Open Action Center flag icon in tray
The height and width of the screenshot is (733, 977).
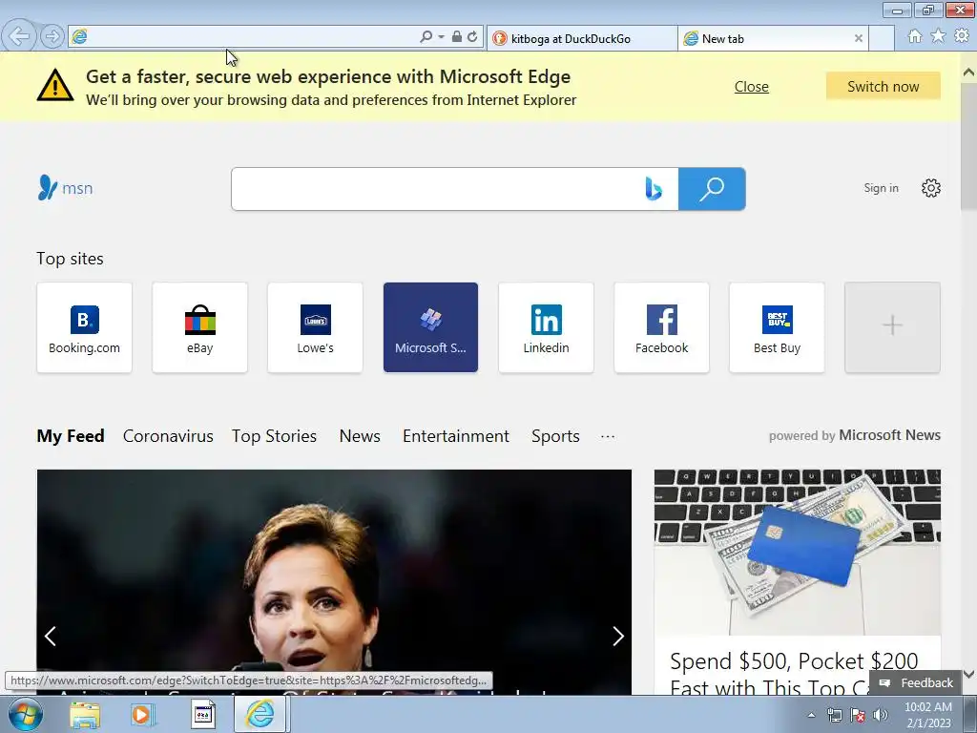(x=858, y=716)
